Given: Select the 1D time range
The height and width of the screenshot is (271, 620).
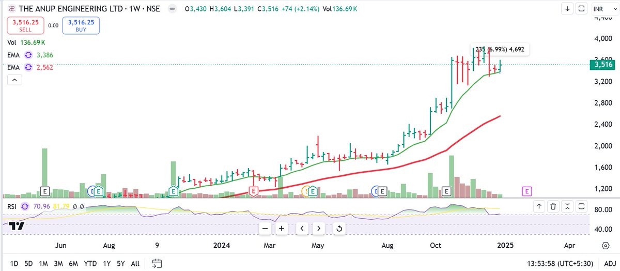Looking at the screenshot, I should pos(15,263).
